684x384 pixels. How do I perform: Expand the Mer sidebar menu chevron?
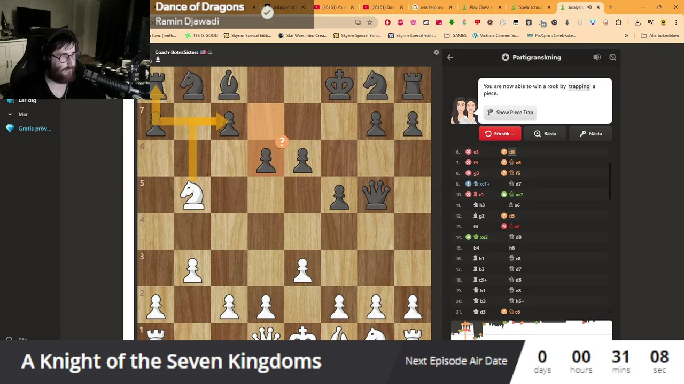coord(10,114)
